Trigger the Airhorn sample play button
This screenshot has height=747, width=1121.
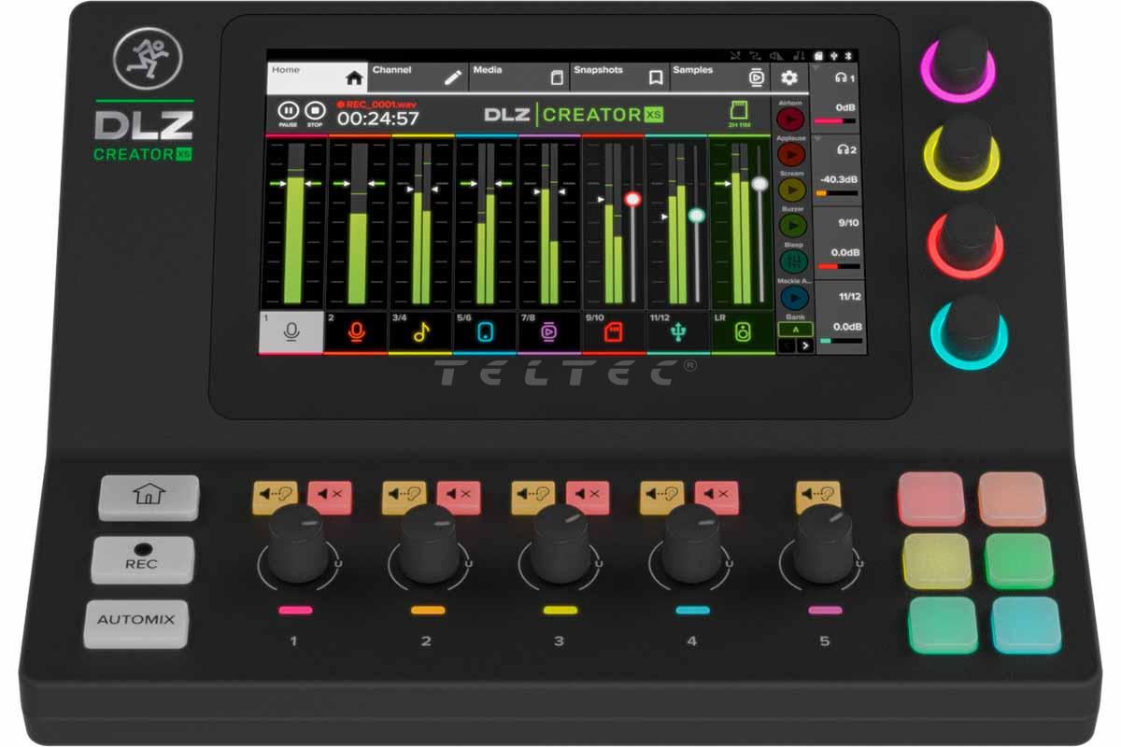click(x=791, y=119)
